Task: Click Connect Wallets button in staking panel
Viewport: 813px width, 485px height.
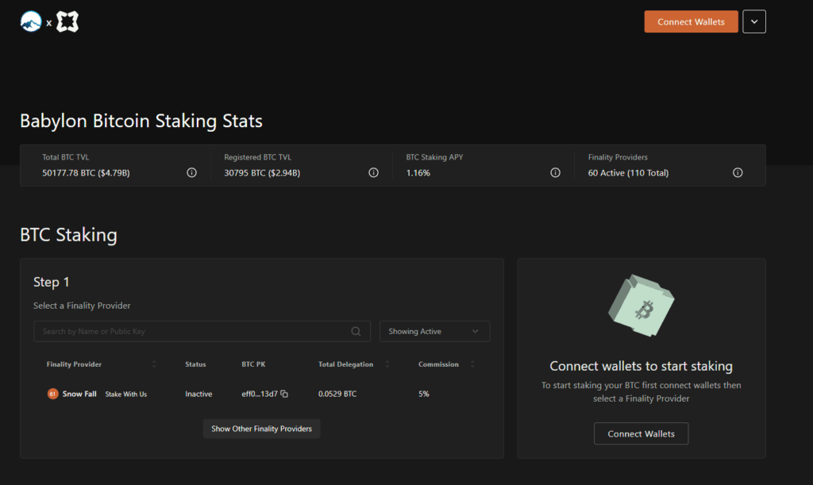Action: [641, 433]
